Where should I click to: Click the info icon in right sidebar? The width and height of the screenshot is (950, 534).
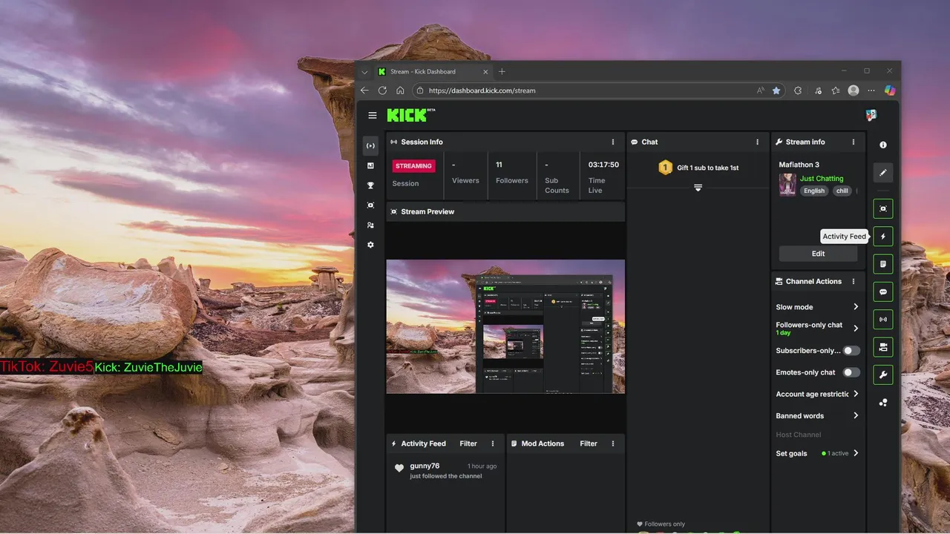(883, 145)
